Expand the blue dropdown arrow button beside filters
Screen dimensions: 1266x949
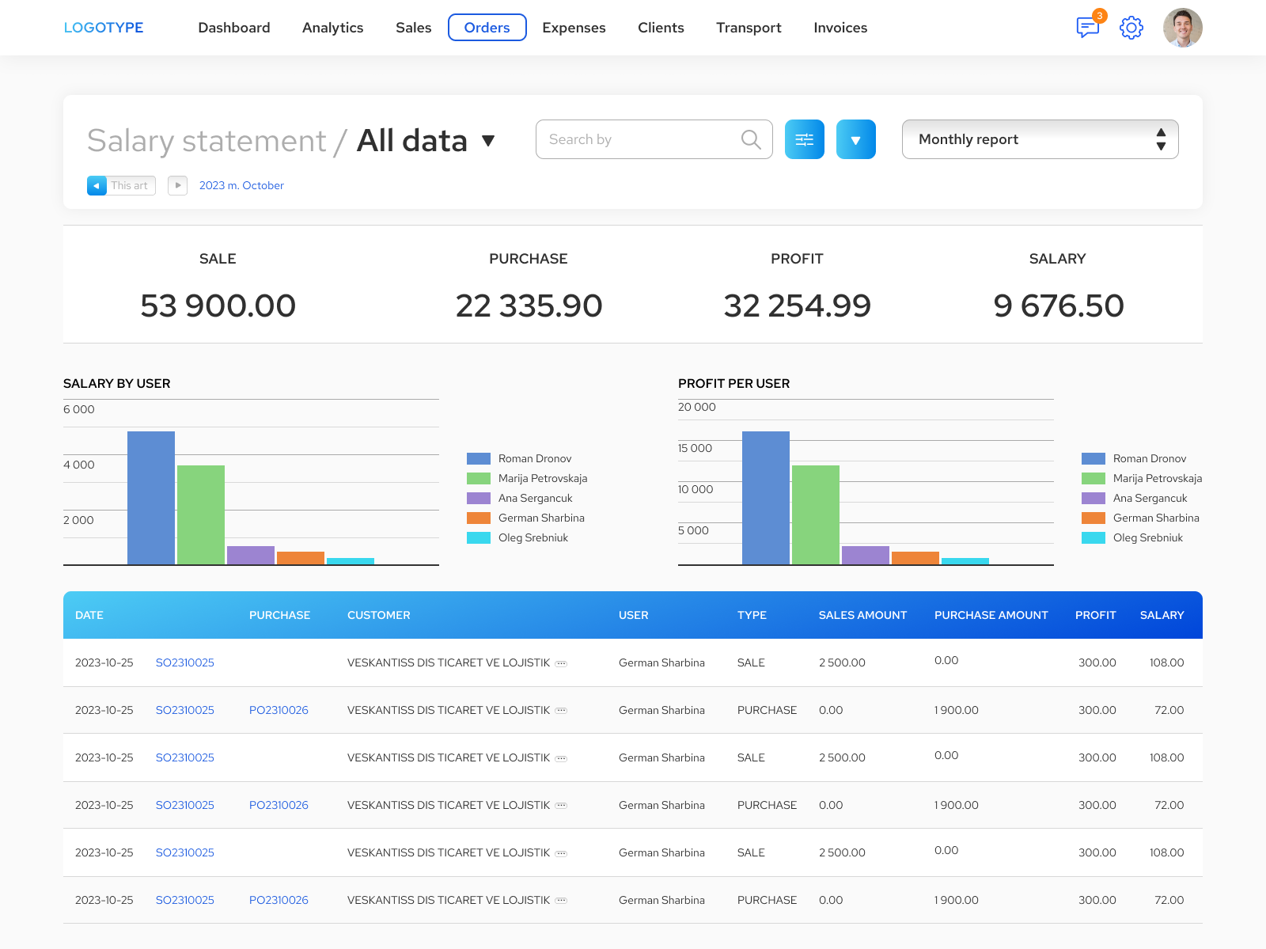[x=856, y=139]
